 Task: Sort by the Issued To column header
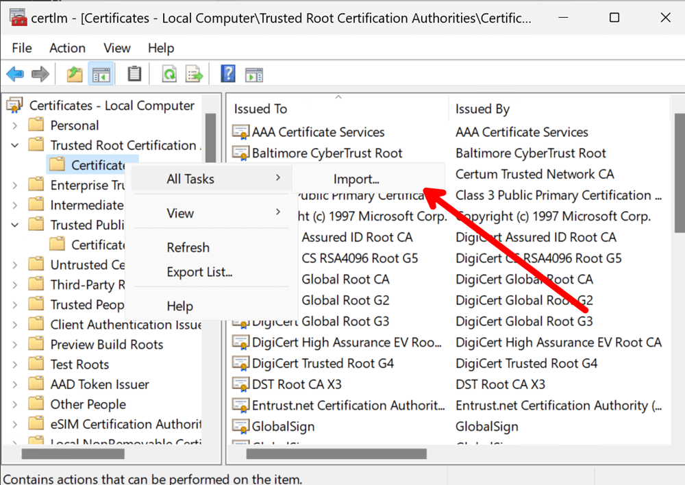click(338, 109)
